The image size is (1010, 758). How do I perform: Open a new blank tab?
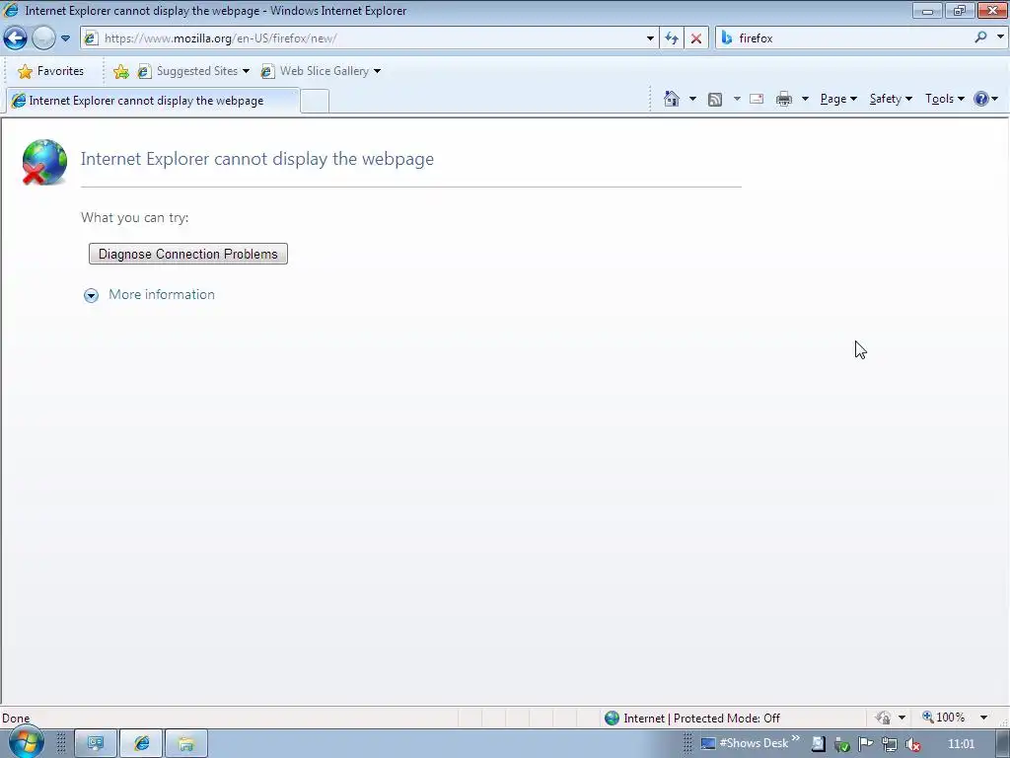point(315,102)
